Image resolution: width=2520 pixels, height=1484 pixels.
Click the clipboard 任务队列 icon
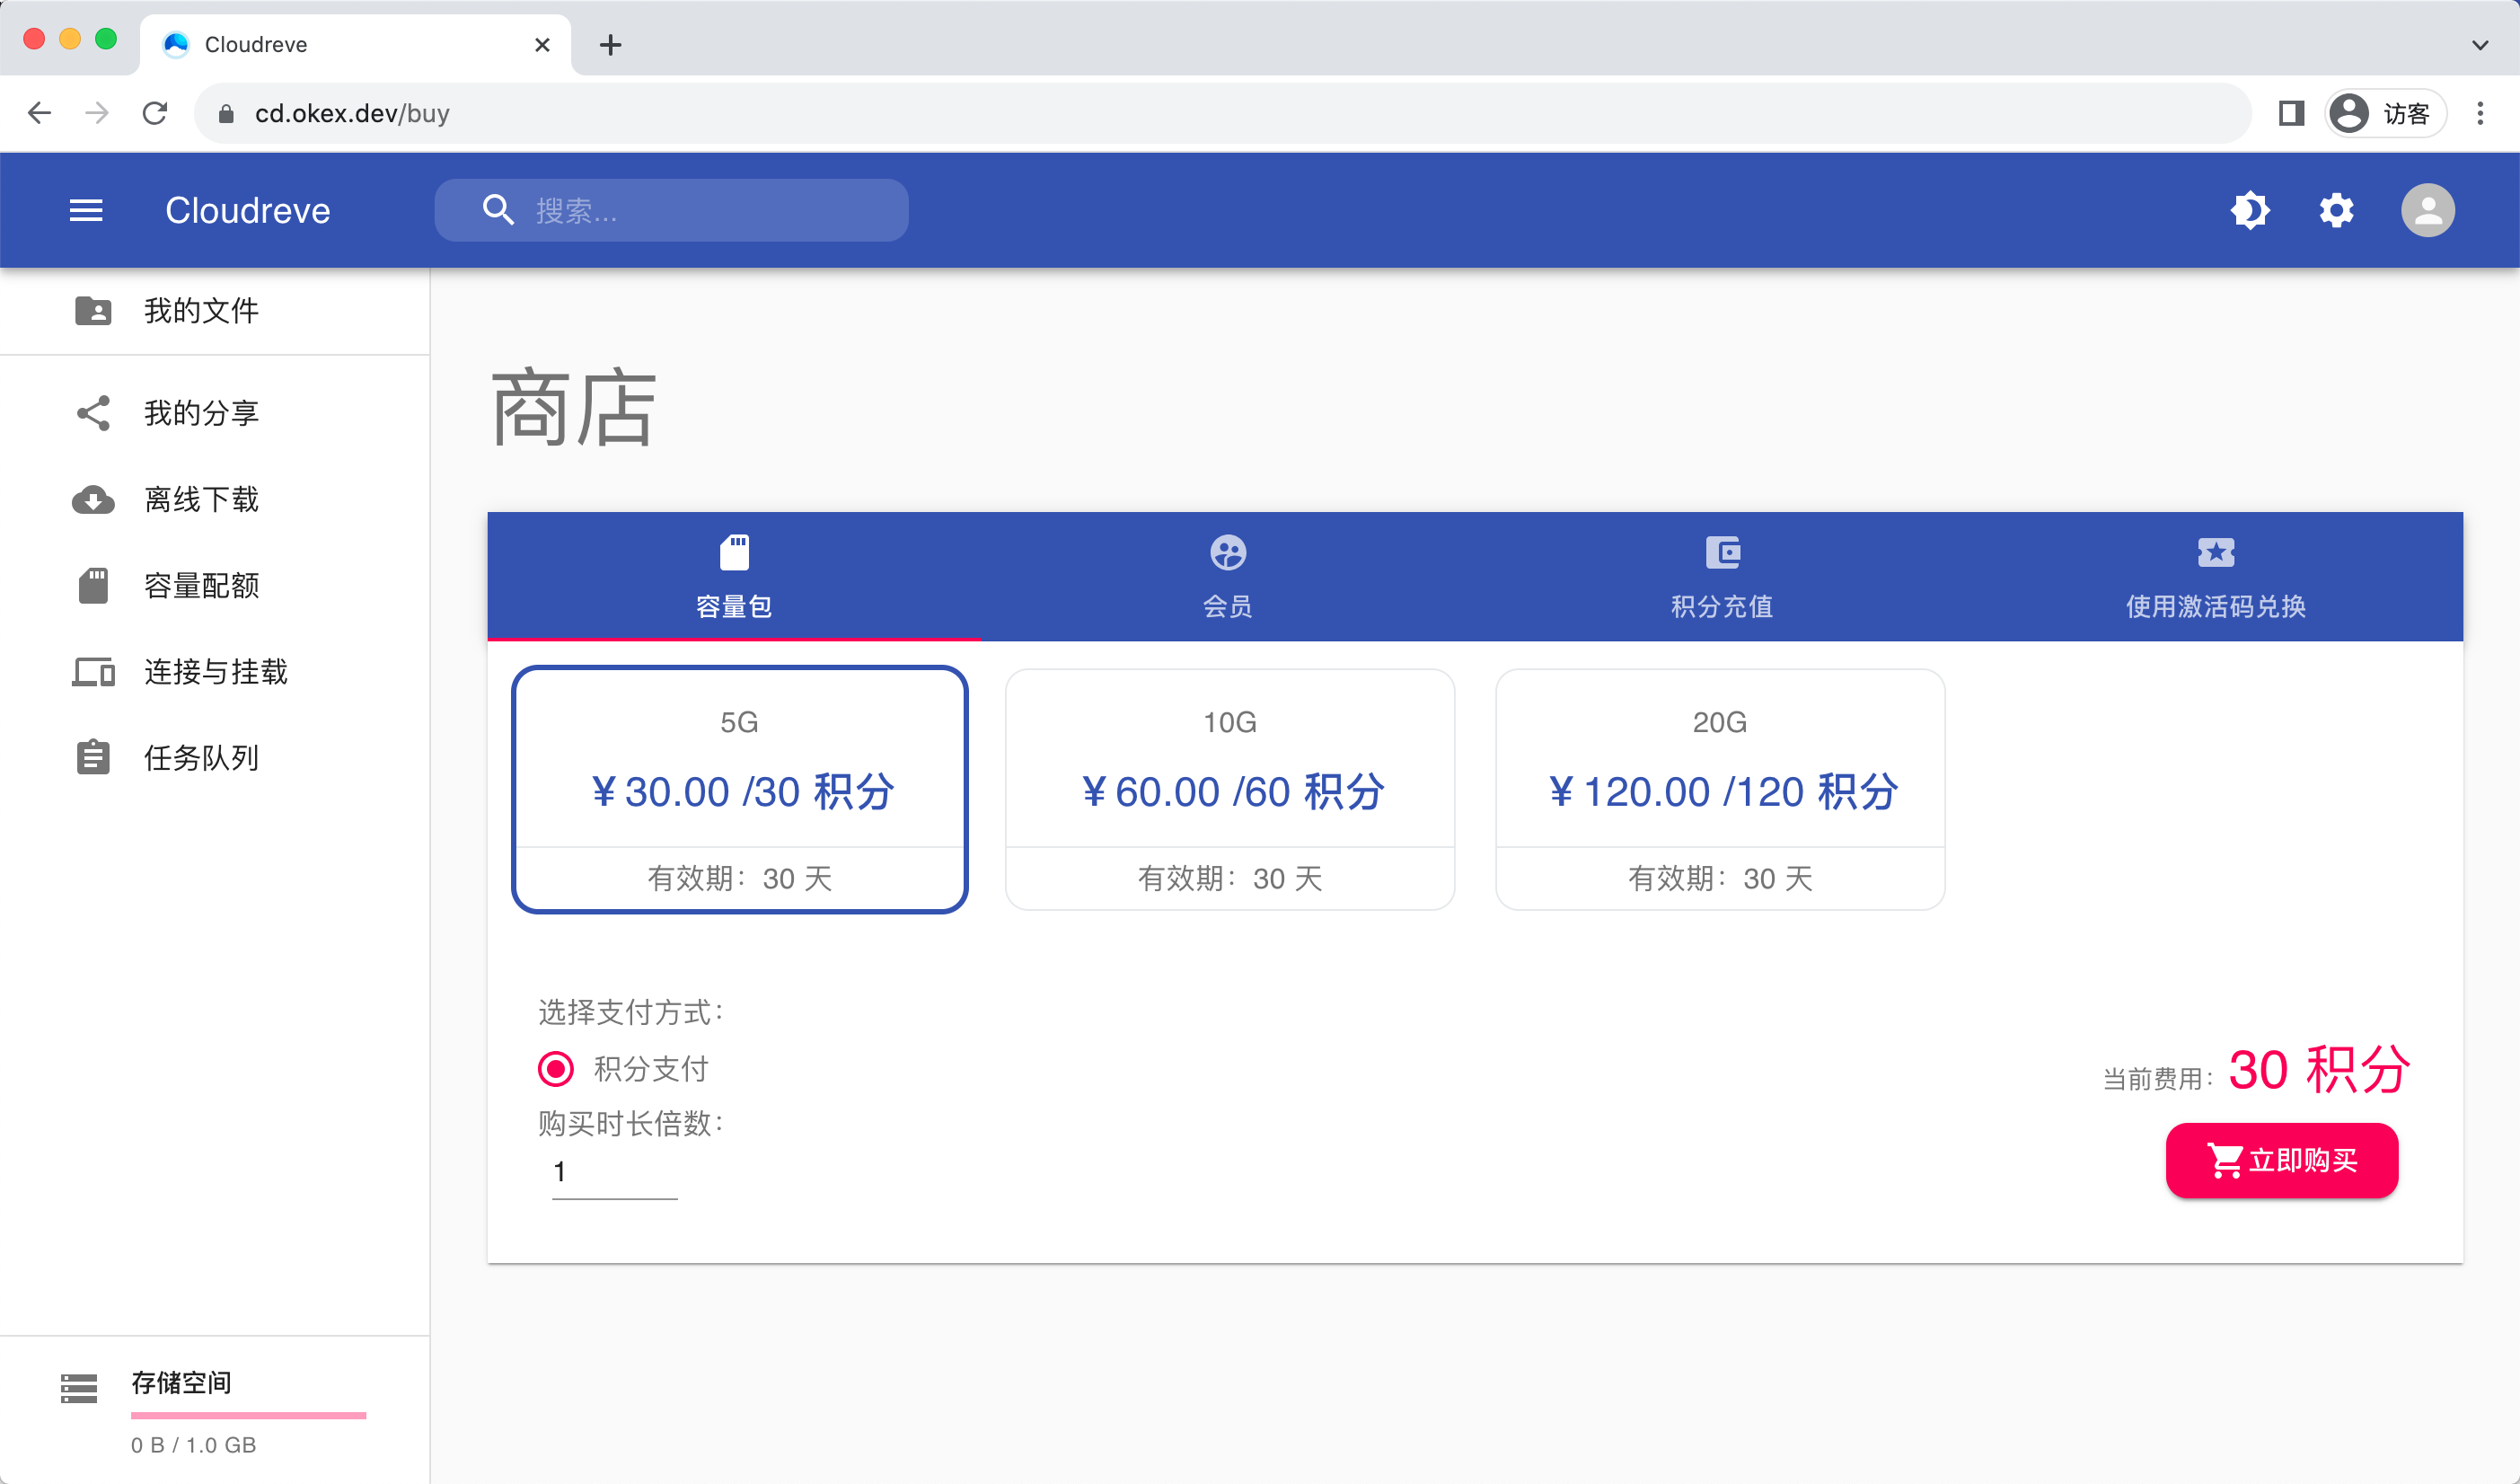point(93,757)
